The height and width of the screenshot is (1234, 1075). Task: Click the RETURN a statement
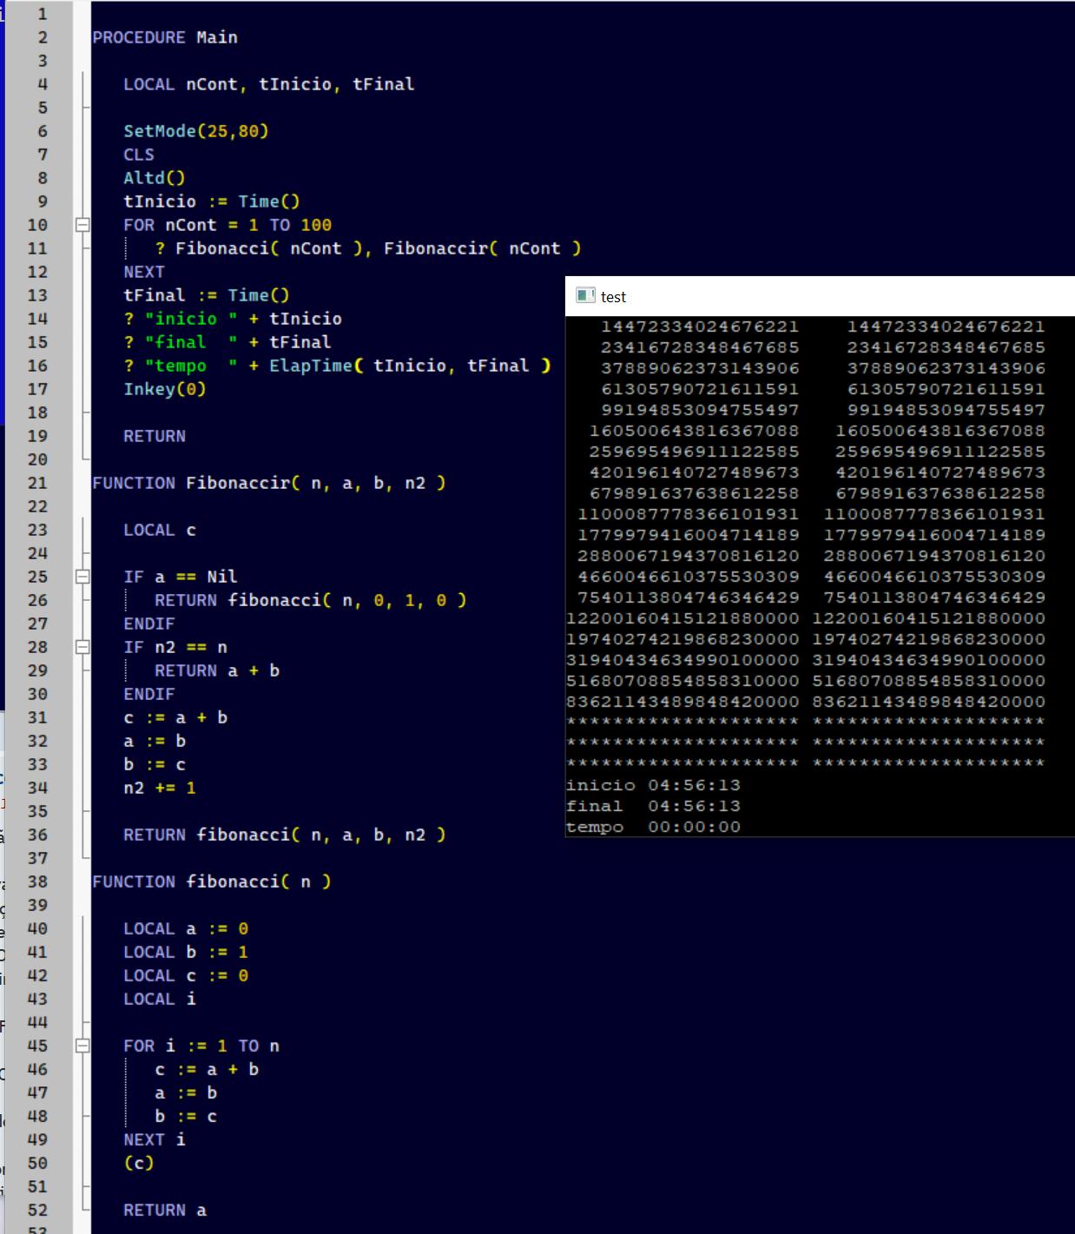coord(164,1210)
